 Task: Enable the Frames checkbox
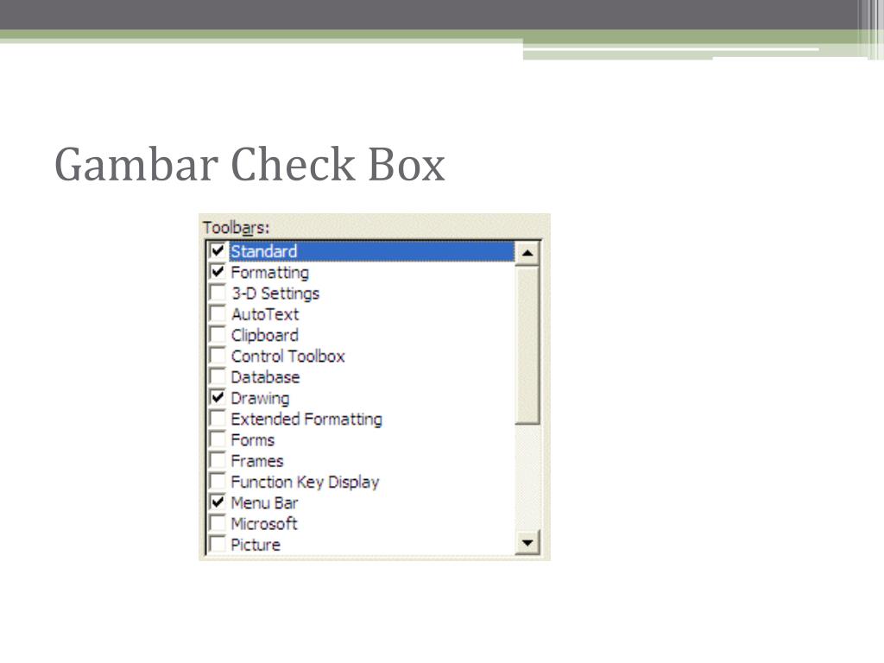coord(218,460)
